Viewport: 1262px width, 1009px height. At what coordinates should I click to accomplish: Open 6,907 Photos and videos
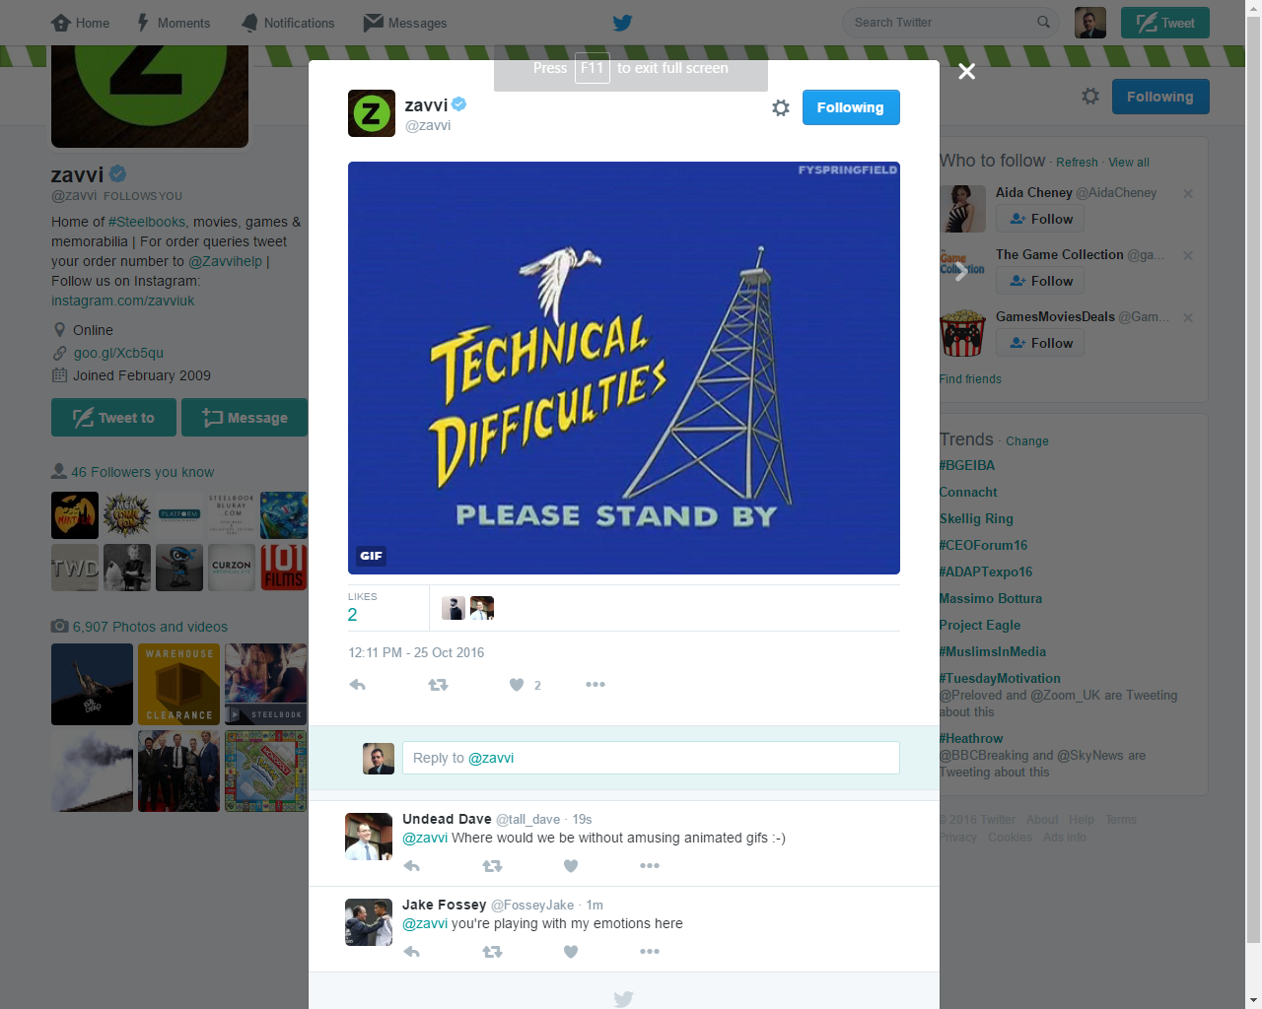click(150, 627)
